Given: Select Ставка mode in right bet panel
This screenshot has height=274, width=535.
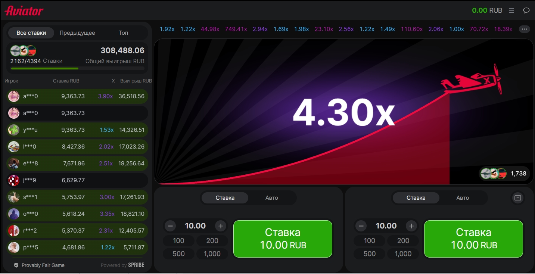Looking at the screenshot, I should pyautogui.click(x=416, y=198).
